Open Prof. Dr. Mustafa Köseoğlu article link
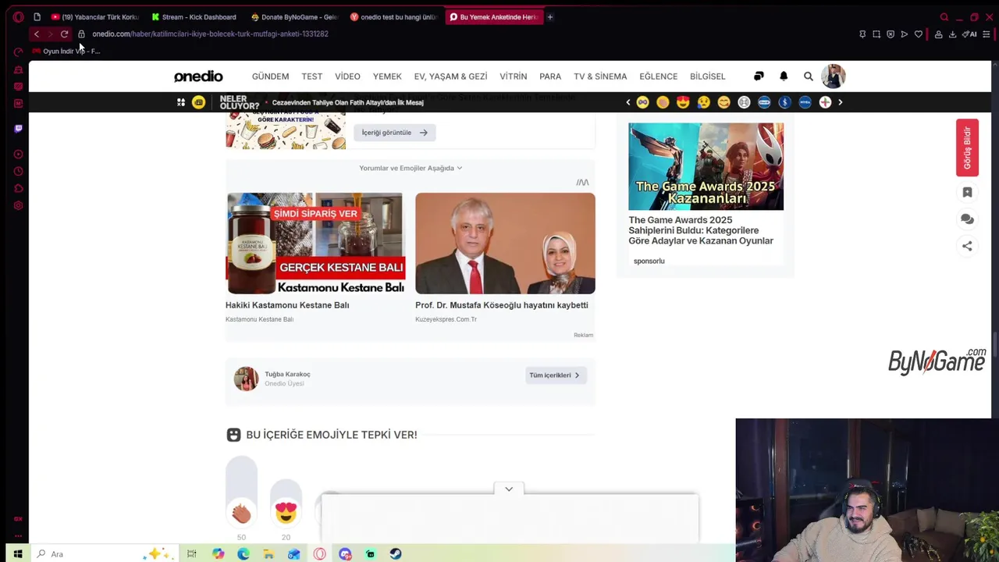This screenshot has width=999, height=562. tap(502, 305)
